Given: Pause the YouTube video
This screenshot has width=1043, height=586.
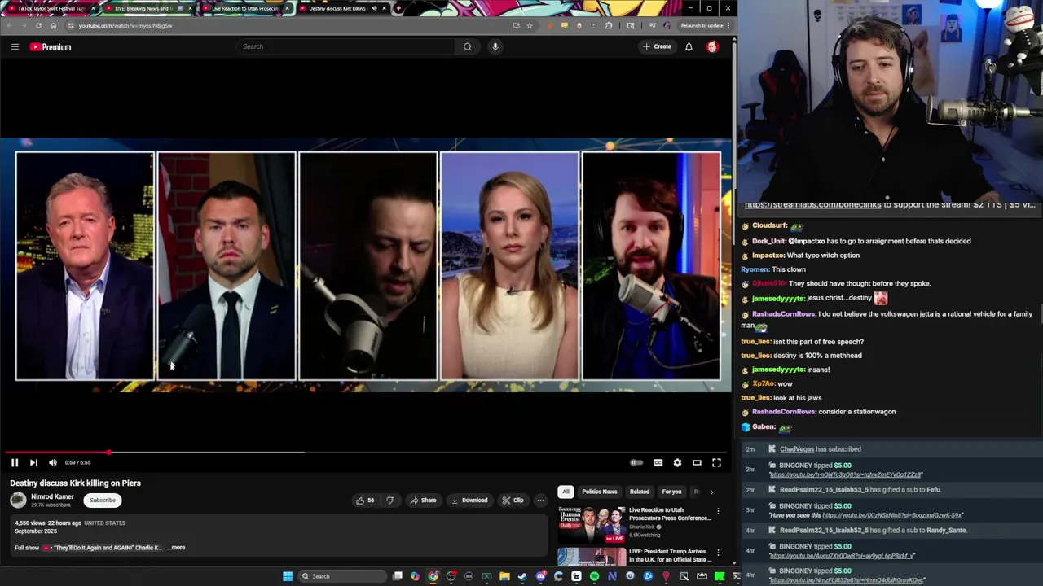Looking at the screenshot, I should coord(14,462).
